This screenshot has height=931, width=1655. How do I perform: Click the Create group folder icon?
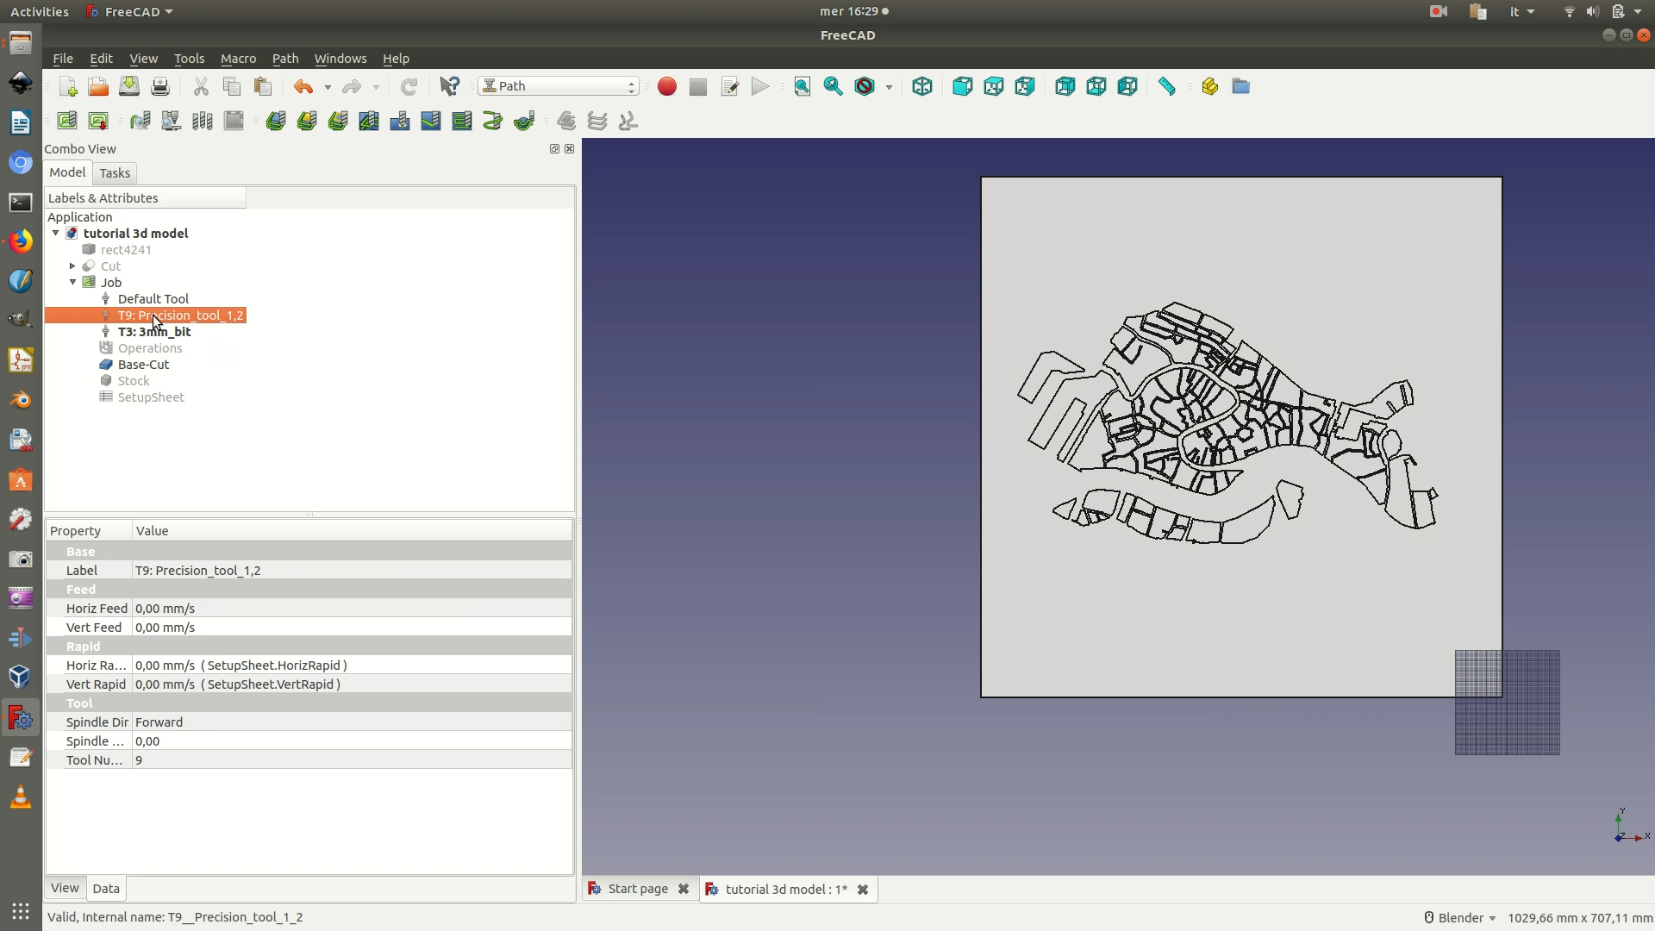point(1240,86)
